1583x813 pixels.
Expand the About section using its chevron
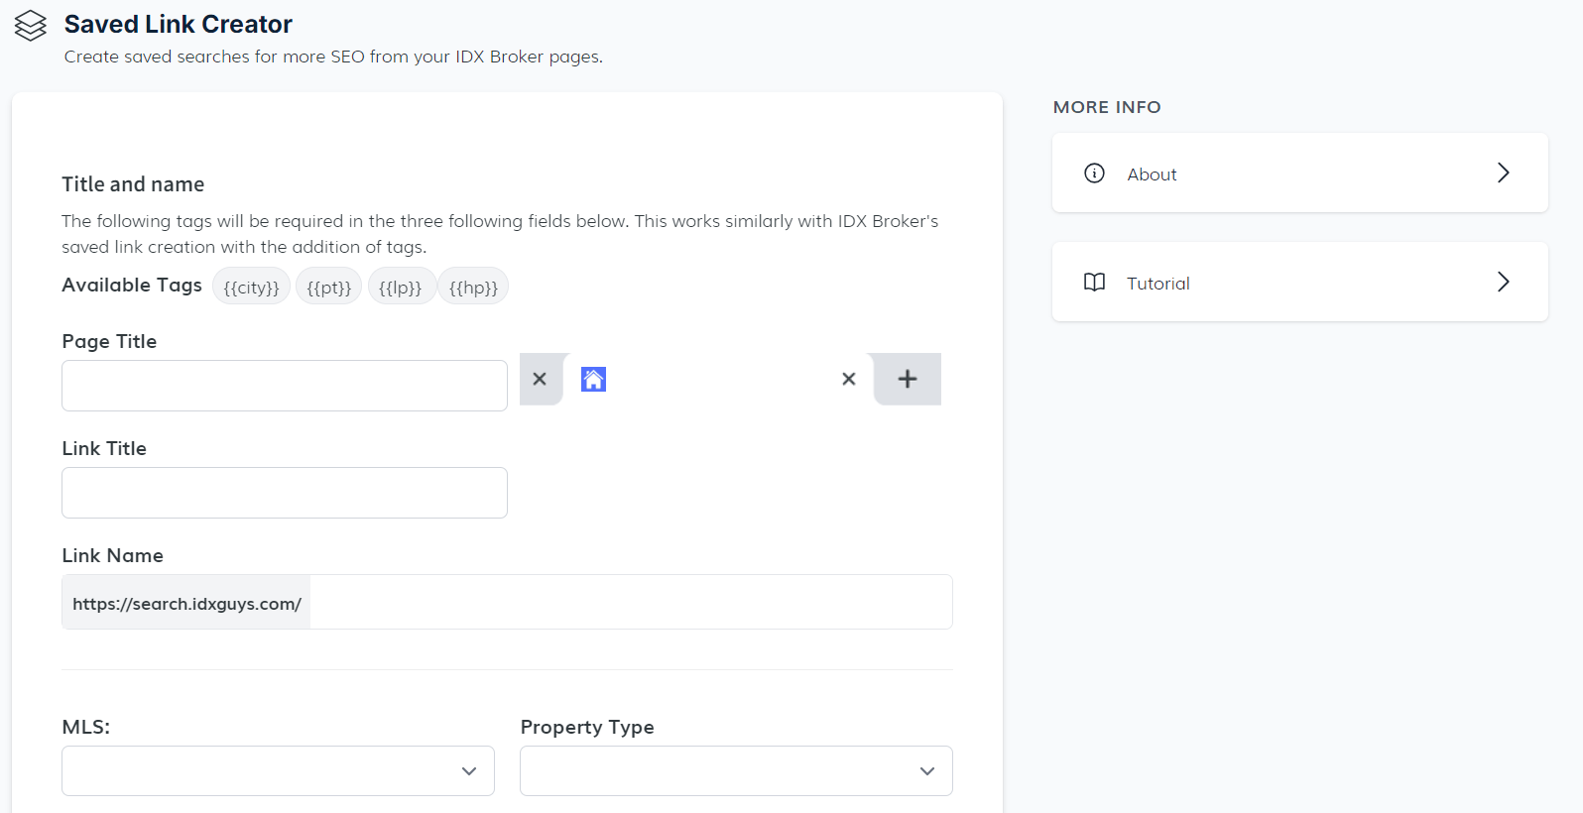(x=1503, y=174)
